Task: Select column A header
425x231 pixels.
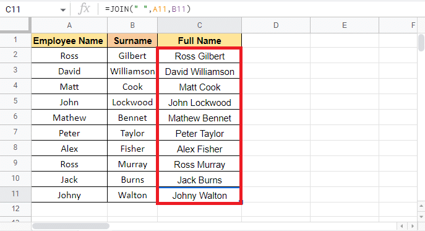Action: 69,25
